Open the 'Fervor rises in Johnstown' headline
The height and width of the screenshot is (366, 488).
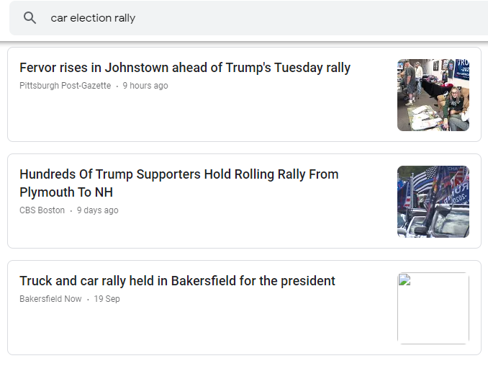click(x=185, y=68)
